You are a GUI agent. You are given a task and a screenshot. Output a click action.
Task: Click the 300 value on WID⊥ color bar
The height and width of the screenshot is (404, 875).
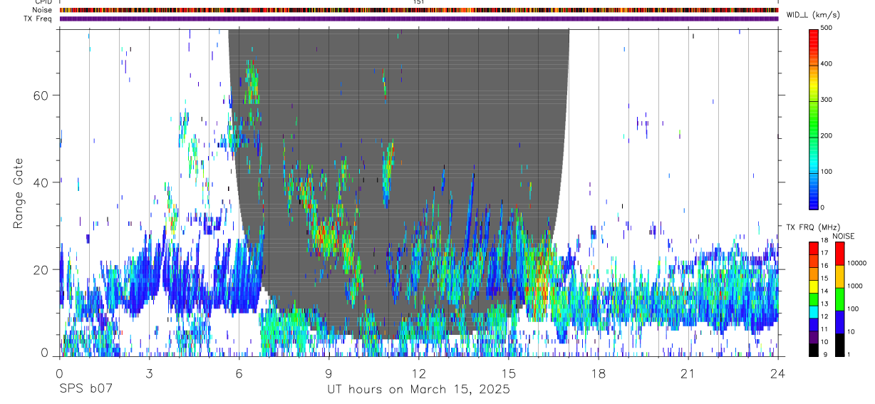coord(826,100)
